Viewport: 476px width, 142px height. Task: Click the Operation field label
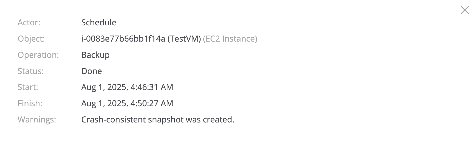click(x=38, y=55)
